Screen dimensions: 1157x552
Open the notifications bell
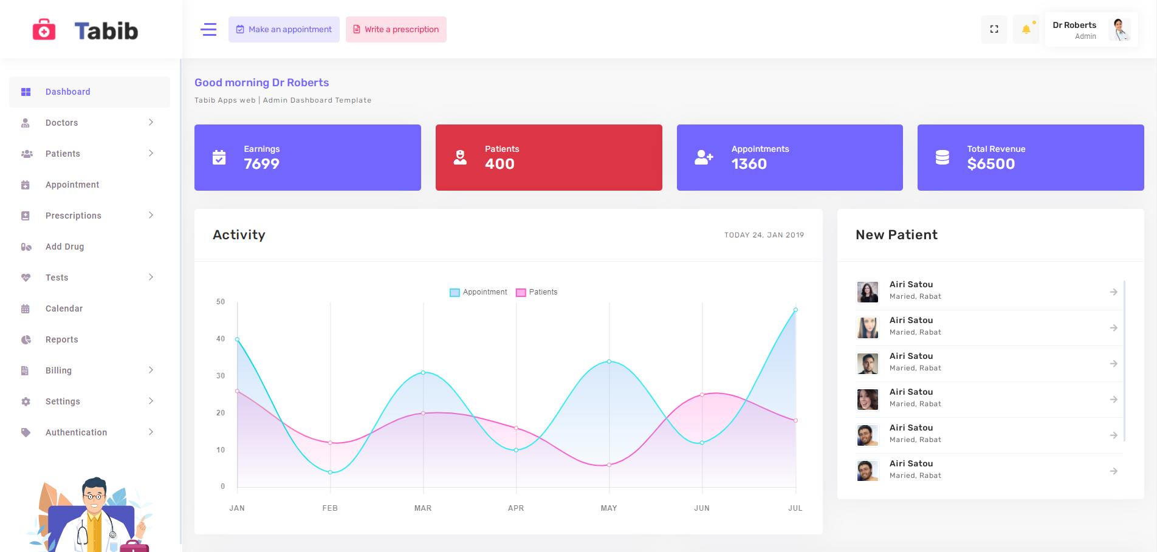tap(1026, 29)
